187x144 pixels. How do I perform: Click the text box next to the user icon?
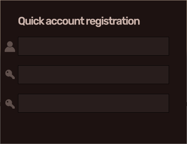93,46
